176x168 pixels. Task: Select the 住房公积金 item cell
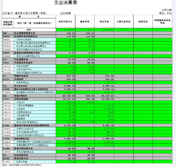tap(35, 162)
